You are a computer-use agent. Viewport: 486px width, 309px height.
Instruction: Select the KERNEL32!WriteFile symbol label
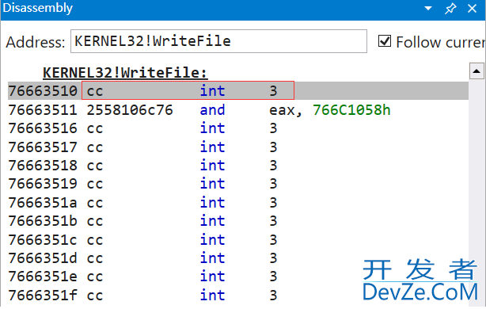125,73
